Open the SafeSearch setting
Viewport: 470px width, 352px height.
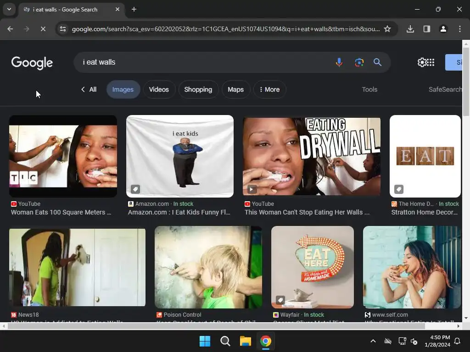tap(445, 89)
